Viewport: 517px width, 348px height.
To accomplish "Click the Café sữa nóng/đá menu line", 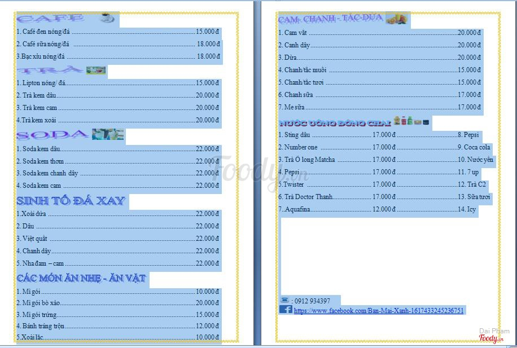I will (118, 44).
